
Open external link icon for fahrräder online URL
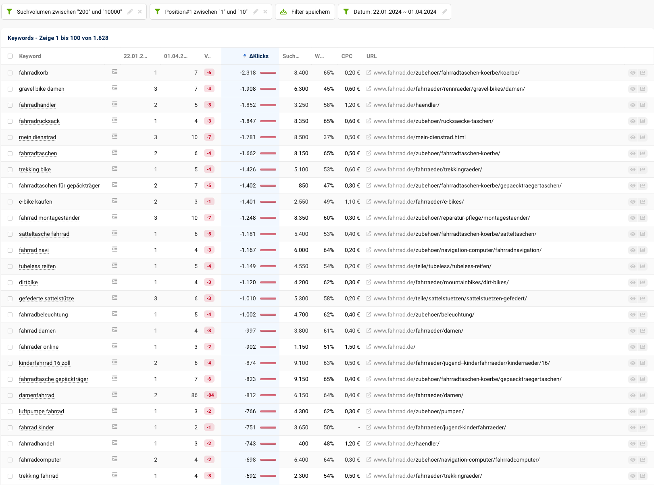click(x=369, y=347)
